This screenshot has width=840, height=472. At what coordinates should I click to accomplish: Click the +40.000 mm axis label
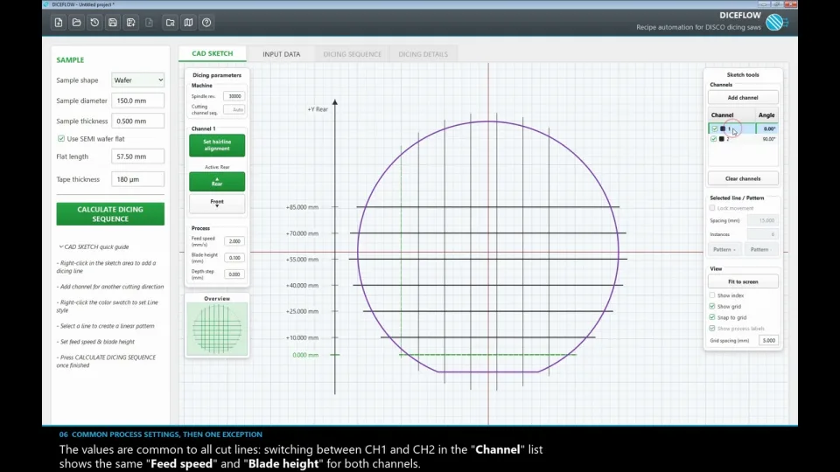(x=302, y=286)
